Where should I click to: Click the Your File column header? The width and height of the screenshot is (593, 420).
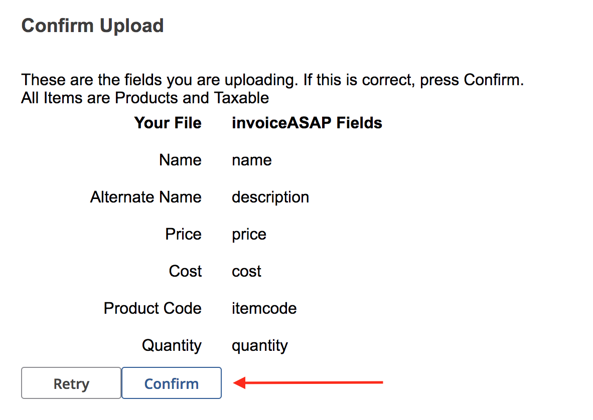click(x=168, y=123)
